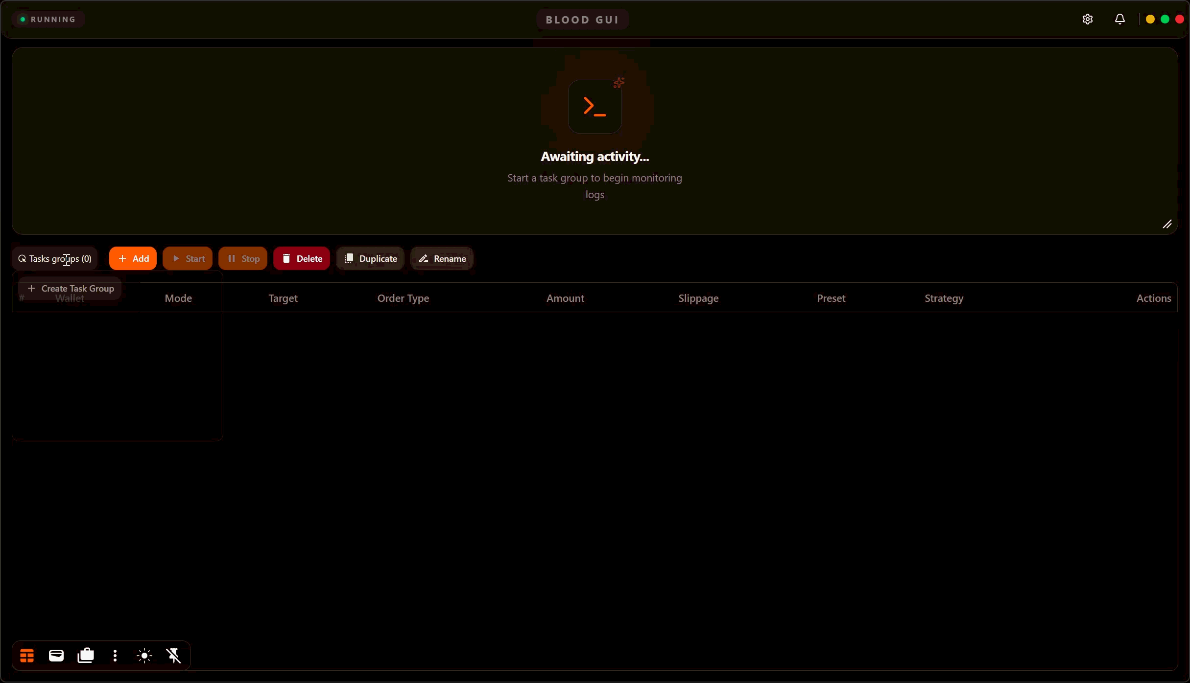Toggle light/dark theme sun icon
Viewport: 1190px width, 683px height.
pyautogui.click(x=144, y=656)
